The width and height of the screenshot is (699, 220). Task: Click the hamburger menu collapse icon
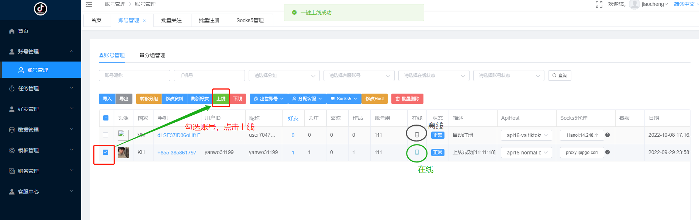tap(89, 4)
